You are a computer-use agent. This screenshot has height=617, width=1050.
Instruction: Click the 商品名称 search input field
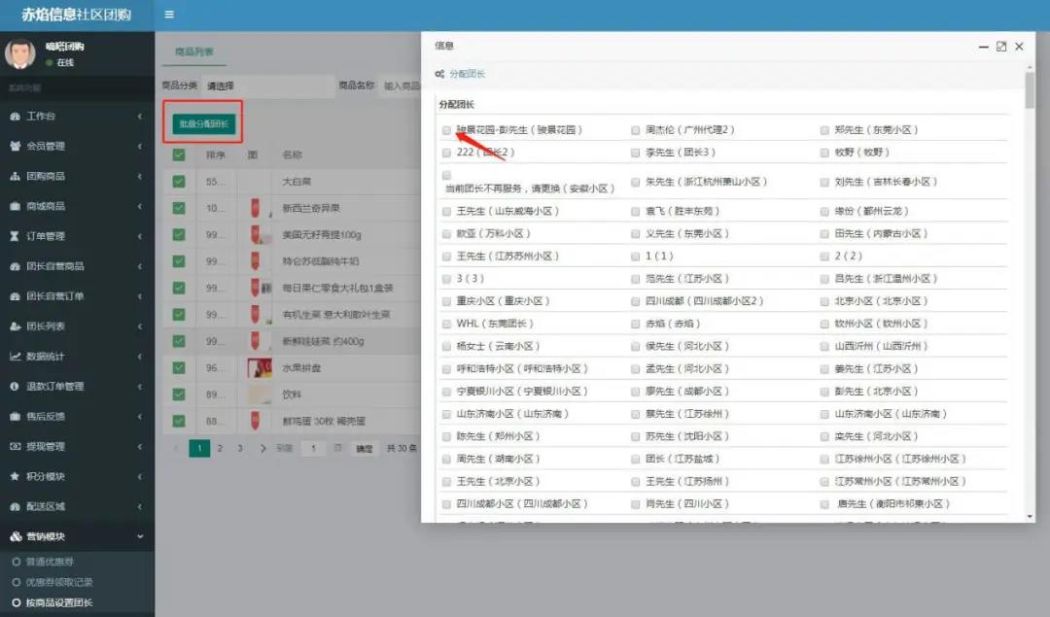[x=401, y=86]
